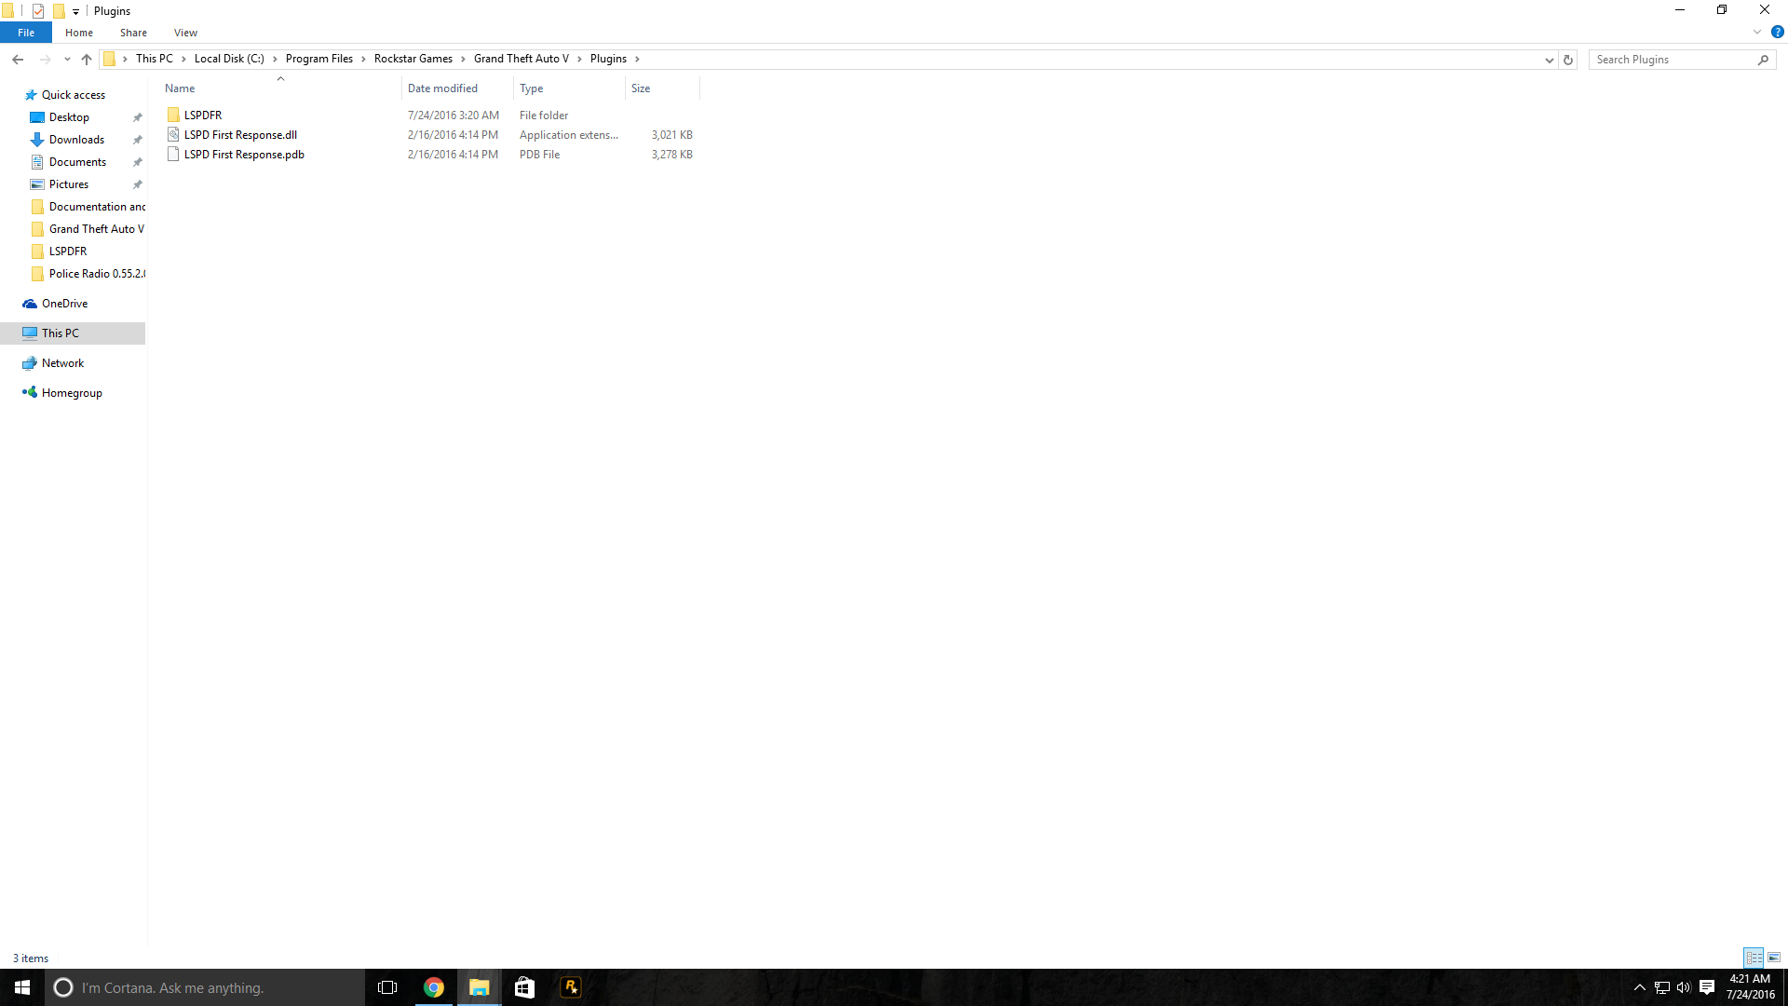This screenshot has height=1006, width=1788.
Task: Click the Back navigation arrow
Action: pyautogui.click(x=18, y=60)
